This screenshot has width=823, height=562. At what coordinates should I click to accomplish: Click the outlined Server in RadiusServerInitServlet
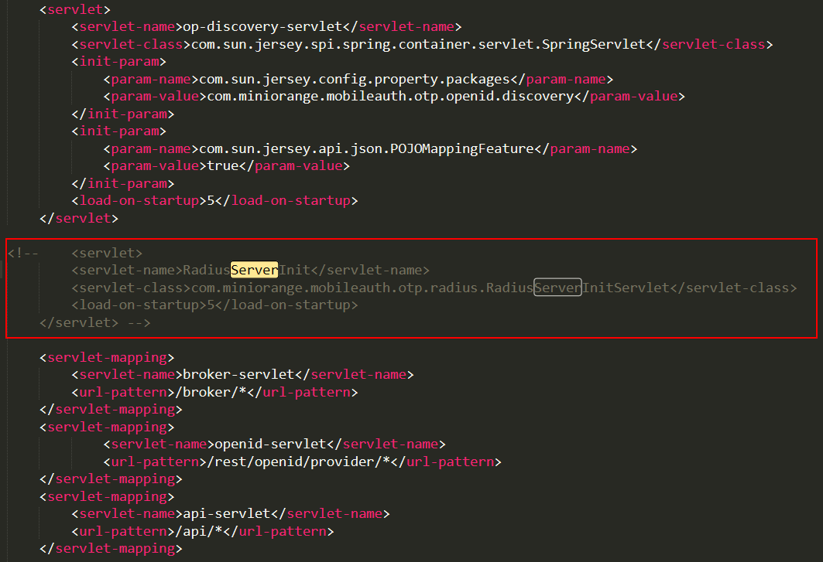tap(557, 288)
